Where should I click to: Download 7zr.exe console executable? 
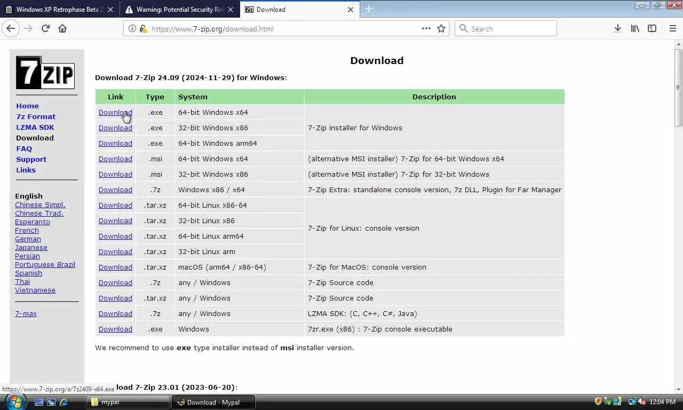pyautogui.click(x=115, y=329)
